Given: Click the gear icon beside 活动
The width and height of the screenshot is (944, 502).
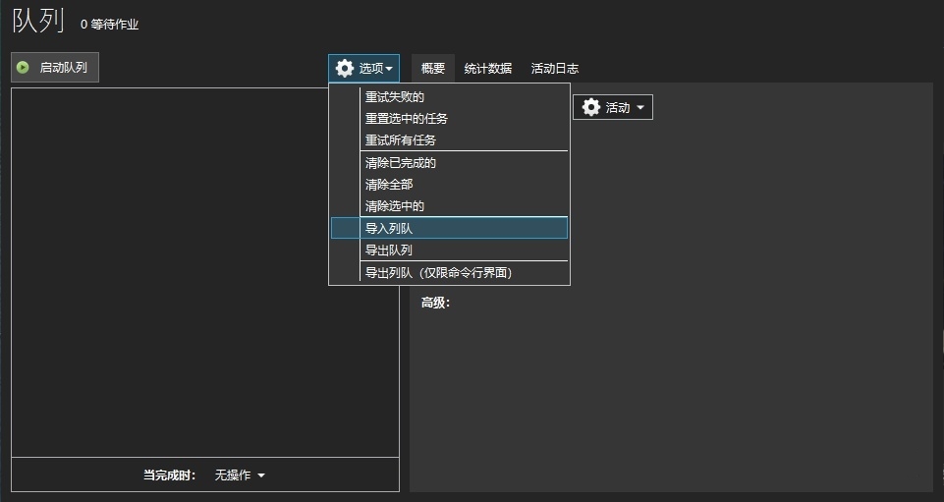Looking at the screenshot, I should pyautogui.click(x=591, y=107).
